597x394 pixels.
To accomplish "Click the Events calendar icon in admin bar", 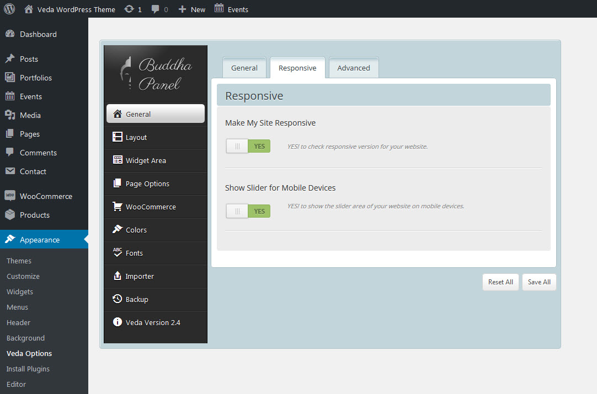I will pyautogui.click(x=219, y=8).
